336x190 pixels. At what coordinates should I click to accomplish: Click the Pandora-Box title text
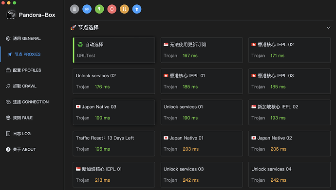coord(37,15)
